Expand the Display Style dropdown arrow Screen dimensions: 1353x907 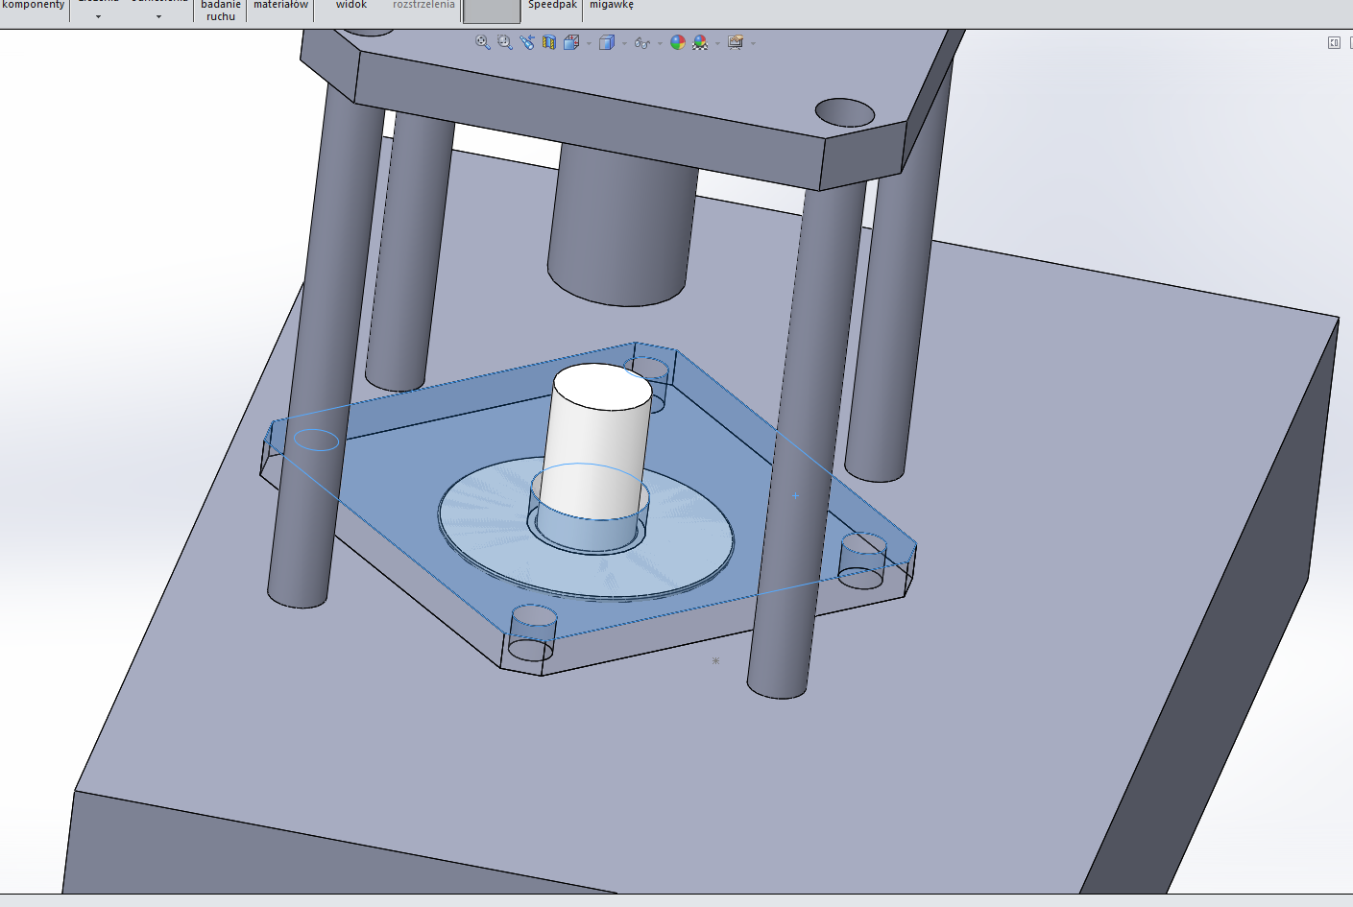point(624,43)
